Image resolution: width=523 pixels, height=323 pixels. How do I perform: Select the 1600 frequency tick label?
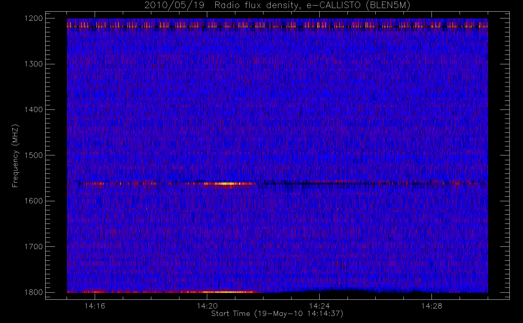[34, 201]
